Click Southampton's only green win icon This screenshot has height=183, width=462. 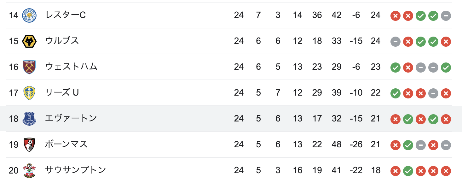click(x=408, y=171)
